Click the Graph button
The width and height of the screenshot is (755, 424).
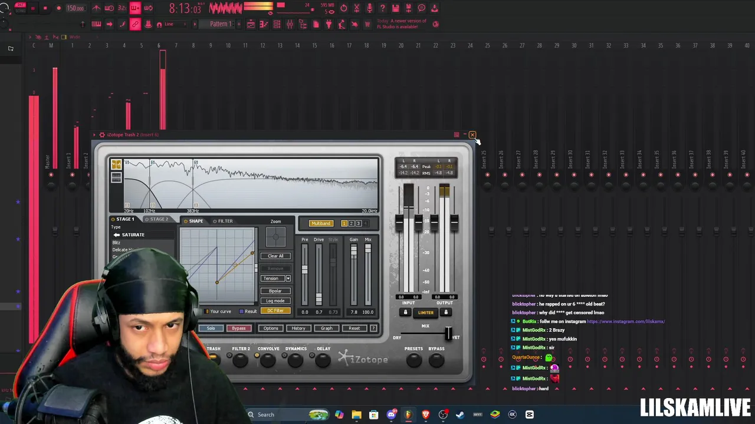point(326,328)
